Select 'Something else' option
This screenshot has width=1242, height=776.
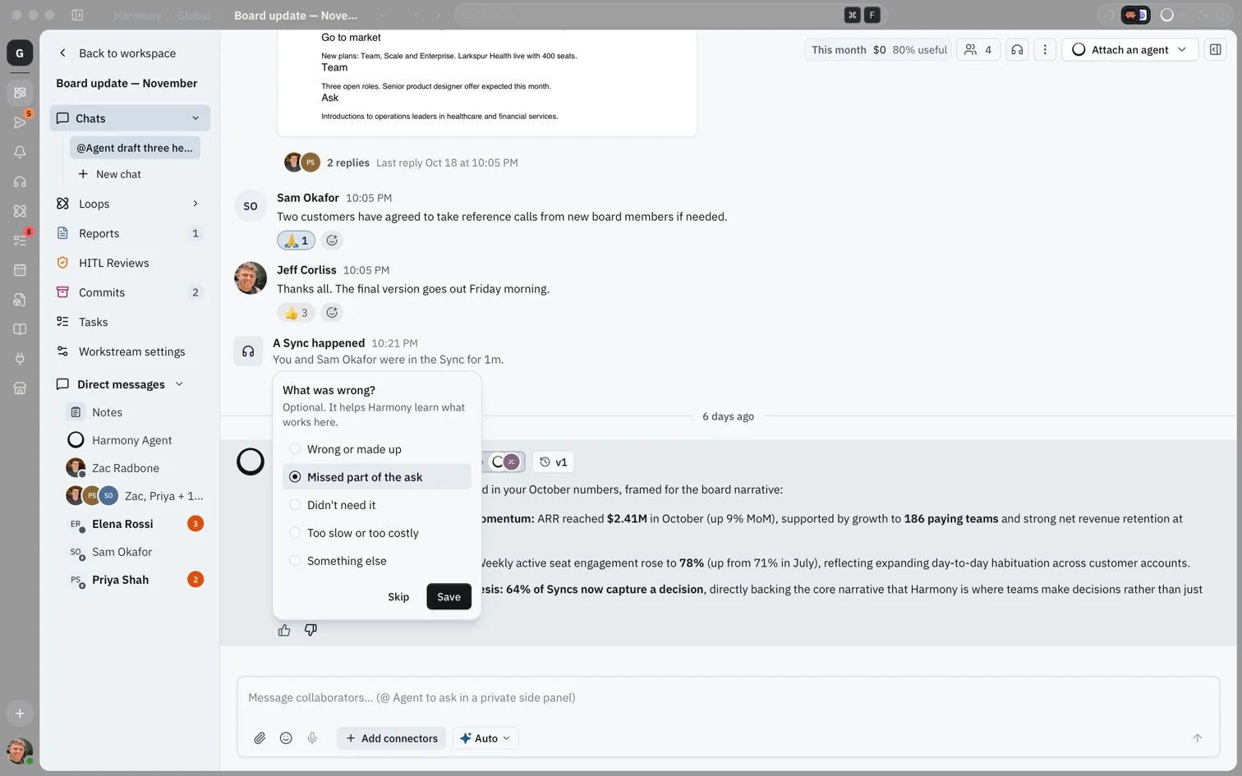(377, 561)
